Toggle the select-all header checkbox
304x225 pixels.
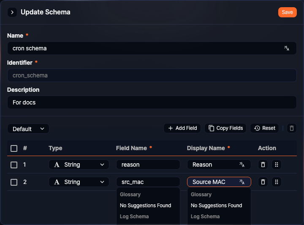pyautogui.click(x=14, y=148)
